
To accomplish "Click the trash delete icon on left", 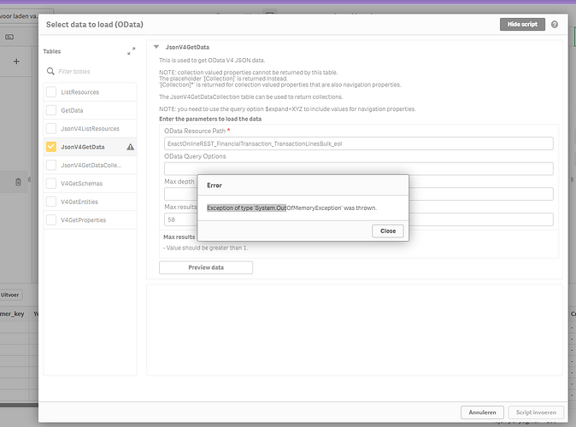I will tap(17, 182).
